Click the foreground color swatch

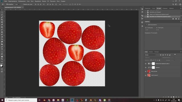tap(1, 65)
